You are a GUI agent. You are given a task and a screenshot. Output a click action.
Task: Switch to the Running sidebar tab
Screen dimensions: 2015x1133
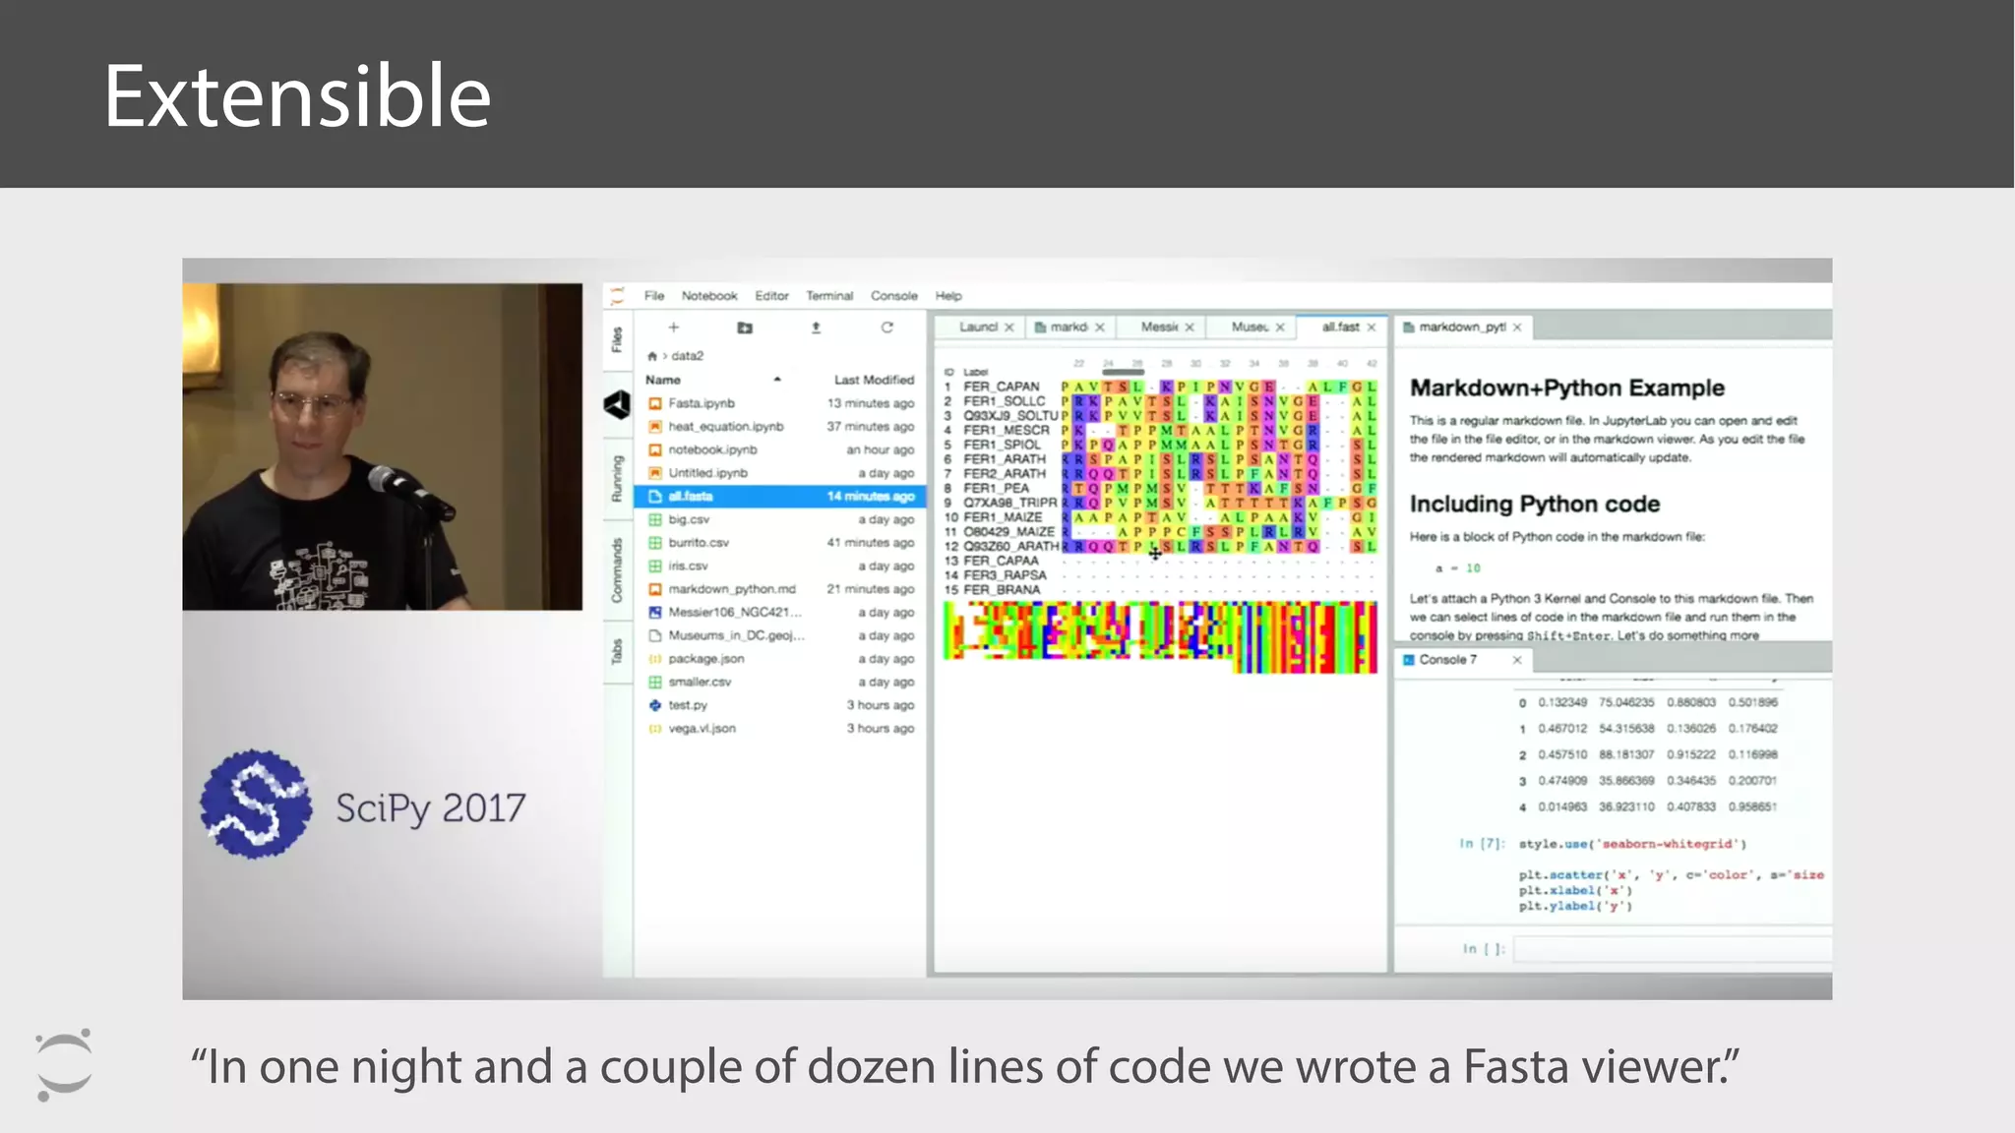coord(617,479)
